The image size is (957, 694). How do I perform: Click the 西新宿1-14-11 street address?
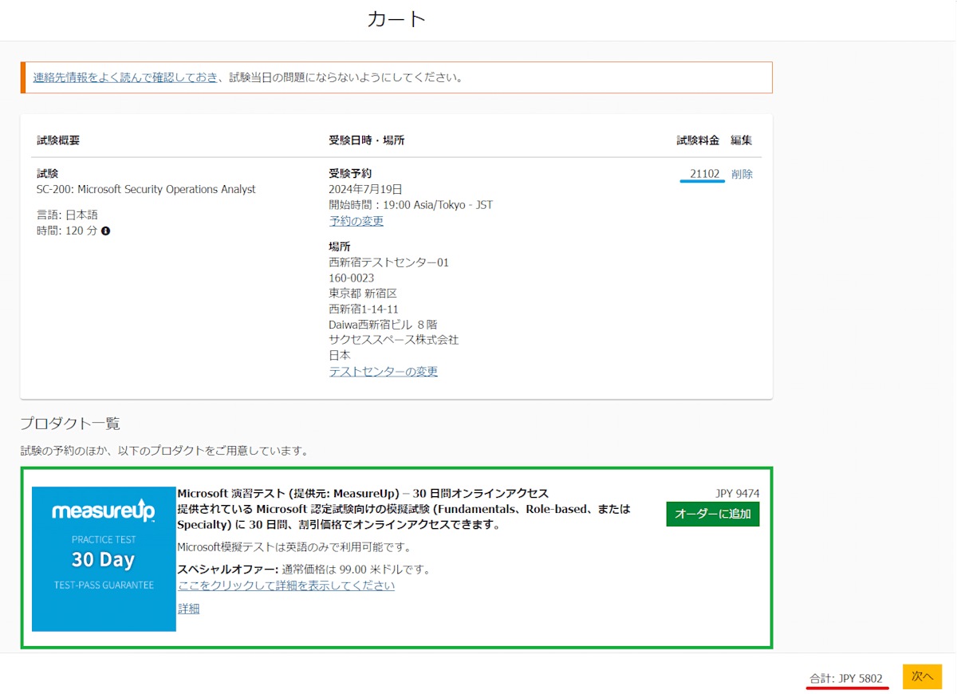(x=364, y=310)
